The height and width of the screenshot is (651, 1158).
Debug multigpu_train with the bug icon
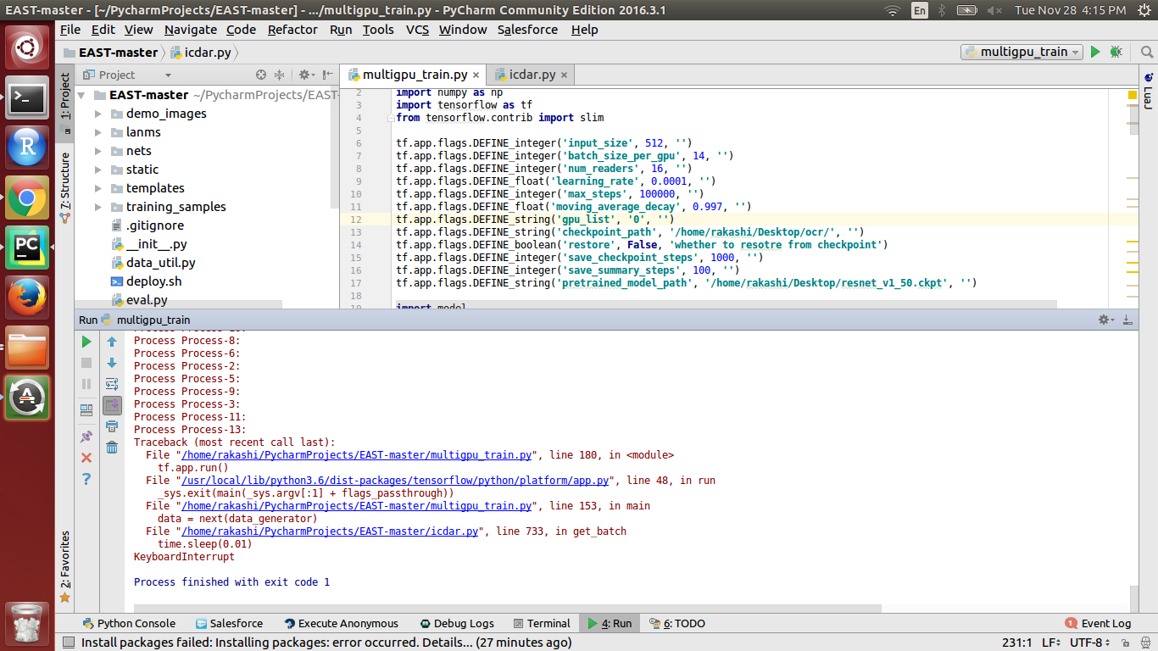point(1115,52)
